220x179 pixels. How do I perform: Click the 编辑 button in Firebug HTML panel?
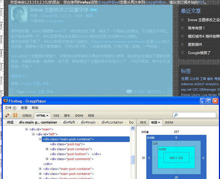(x=10, y=123)
